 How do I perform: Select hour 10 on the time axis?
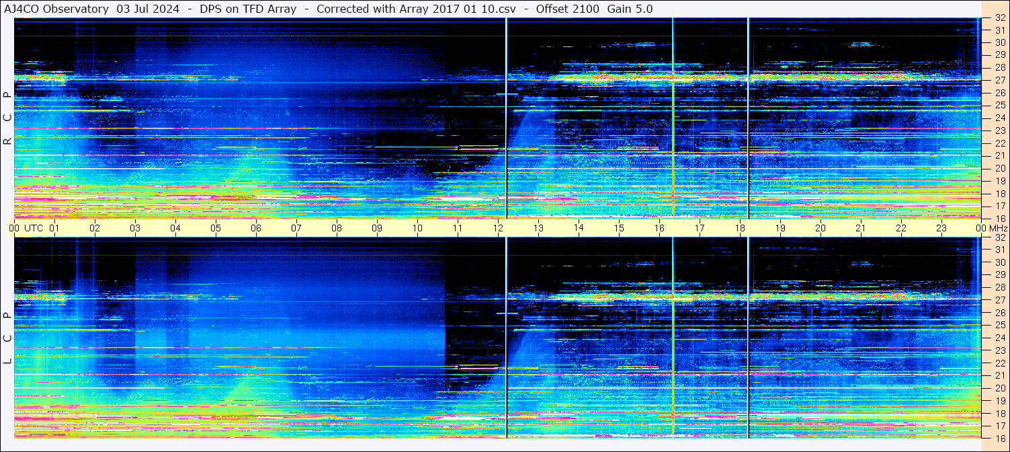coord(417,228)
